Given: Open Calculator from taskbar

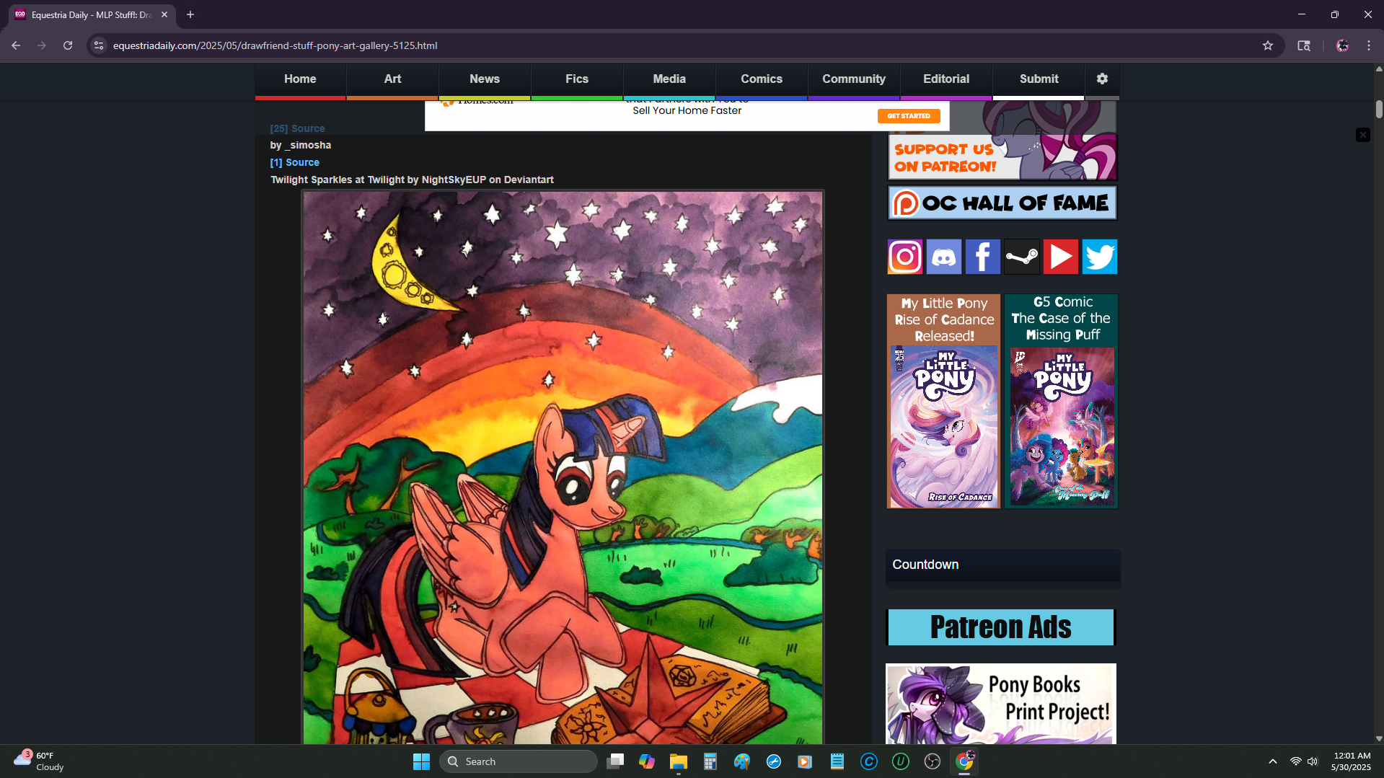Looking at the screenshot, I should point(710,761).
